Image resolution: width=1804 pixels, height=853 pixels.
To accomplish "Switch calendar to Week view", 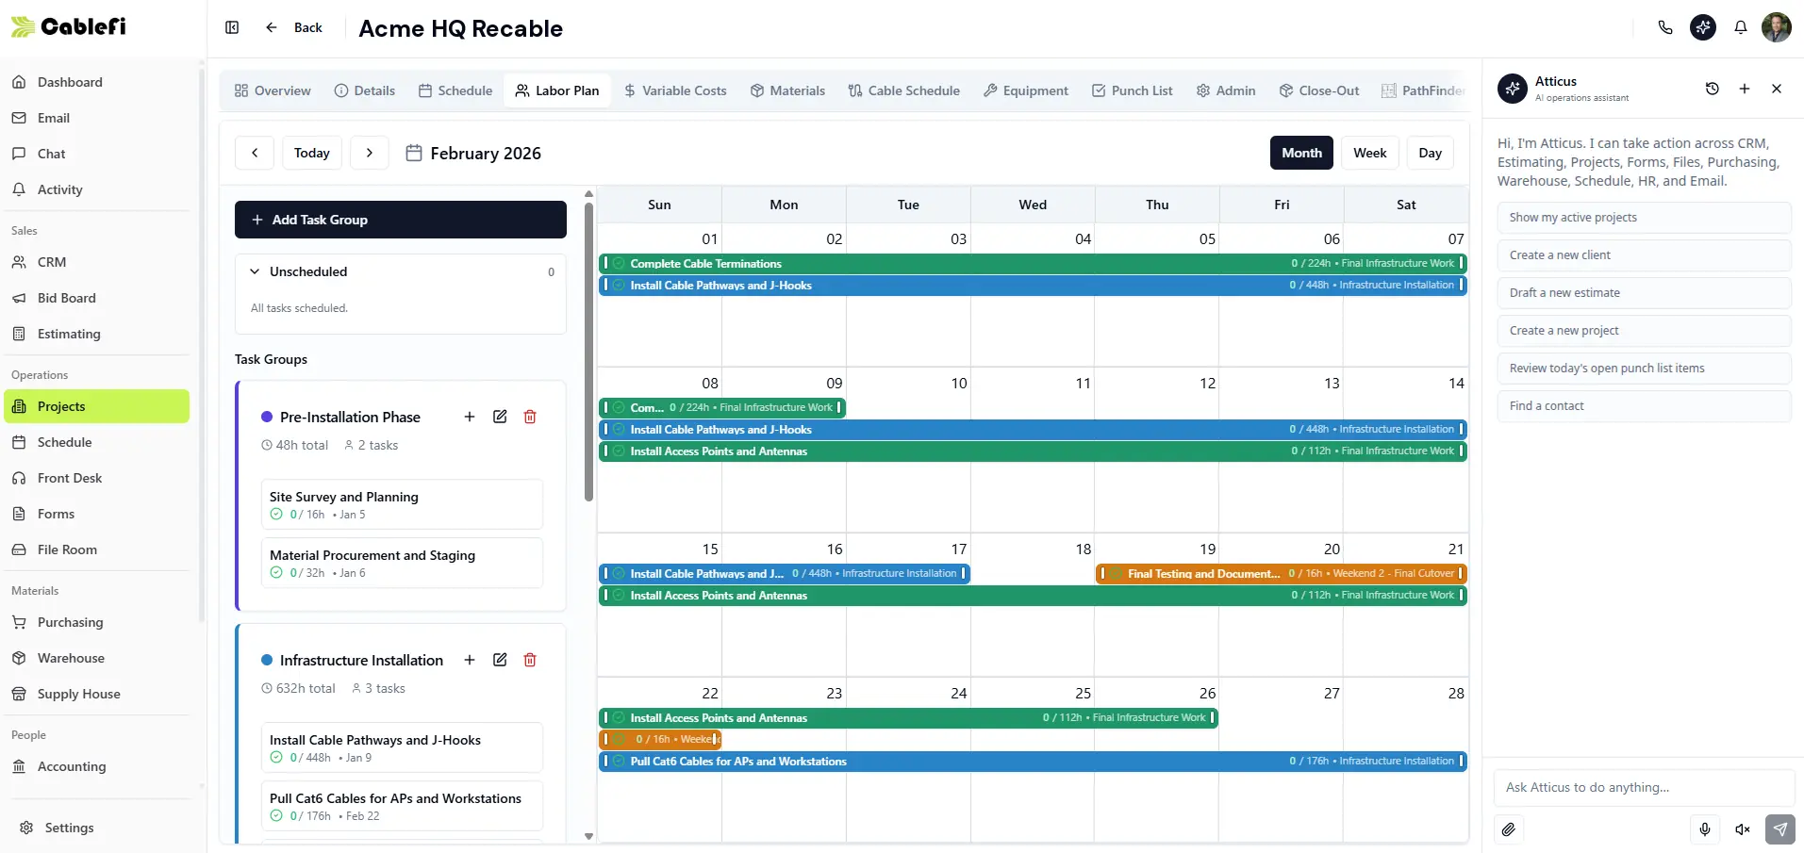I will coord(1370,153).
